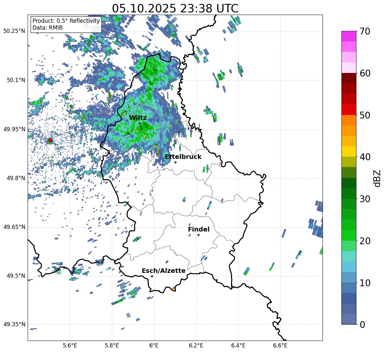Click the Wiltz location cross marker
Screen dimensions: 385x352
tap(140, 123)
